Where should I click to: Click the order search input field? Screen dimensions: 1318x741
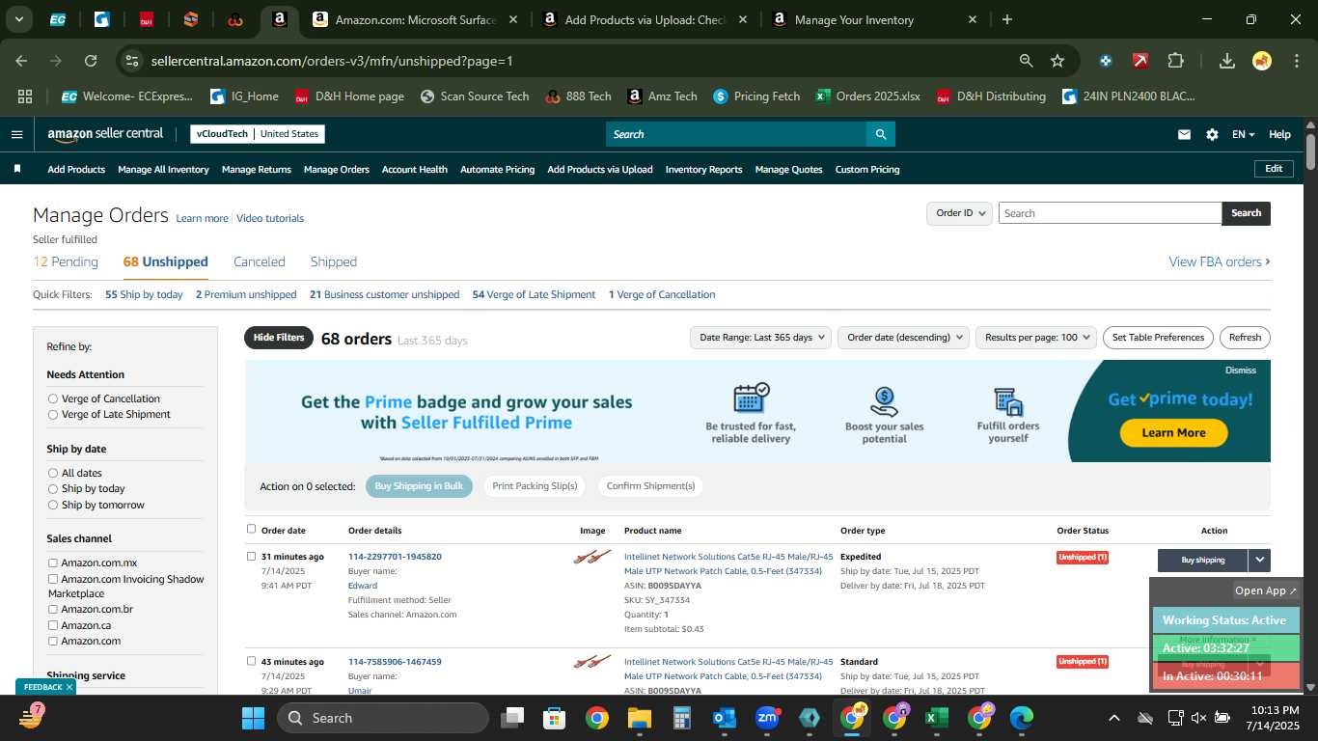point(1110,213)
